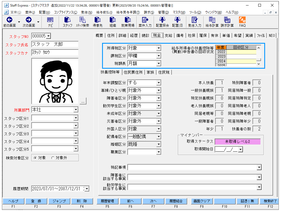This screenshot has width=281, height=211.
Task: Open the 配偶者区分 dropdown showing 一般配偶
Action: 159,137
